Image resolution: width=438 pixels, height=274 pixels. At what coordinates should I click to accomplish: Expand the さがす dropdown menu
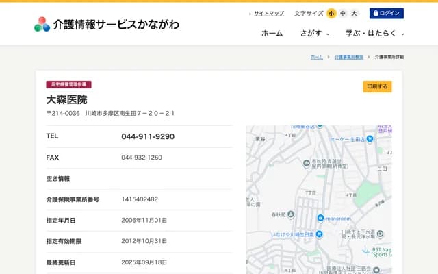[x=315, y=33]
